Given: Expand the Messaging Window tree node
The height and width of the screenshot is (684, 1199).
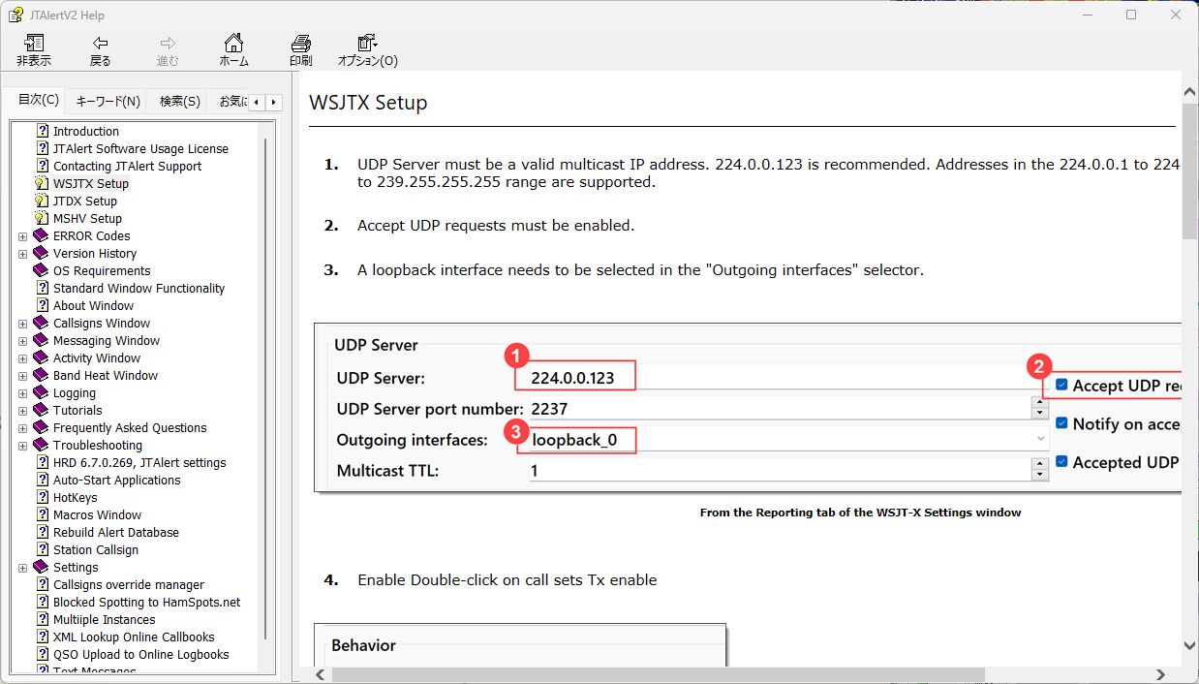Looking at the screenshot, I should [22, 341].
